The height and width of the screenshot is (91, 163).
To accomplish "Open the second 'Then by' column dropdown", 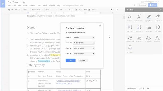I will 84,48.
